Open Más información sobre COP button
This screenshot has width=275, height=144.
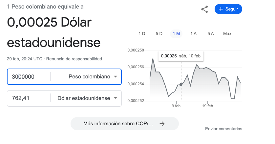pos(125,124)
